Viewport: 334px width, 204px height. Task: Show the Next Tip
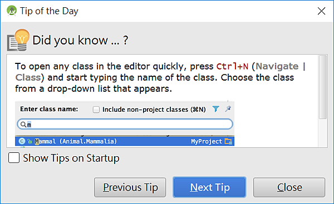tap(210, 187)
